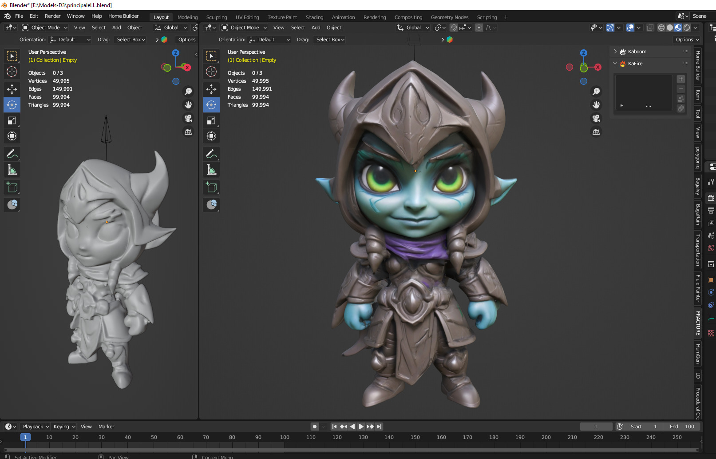Open the FRACTURE sidebar tab
The width and height of the screenshot is (716, 459).
click(698, 323)
